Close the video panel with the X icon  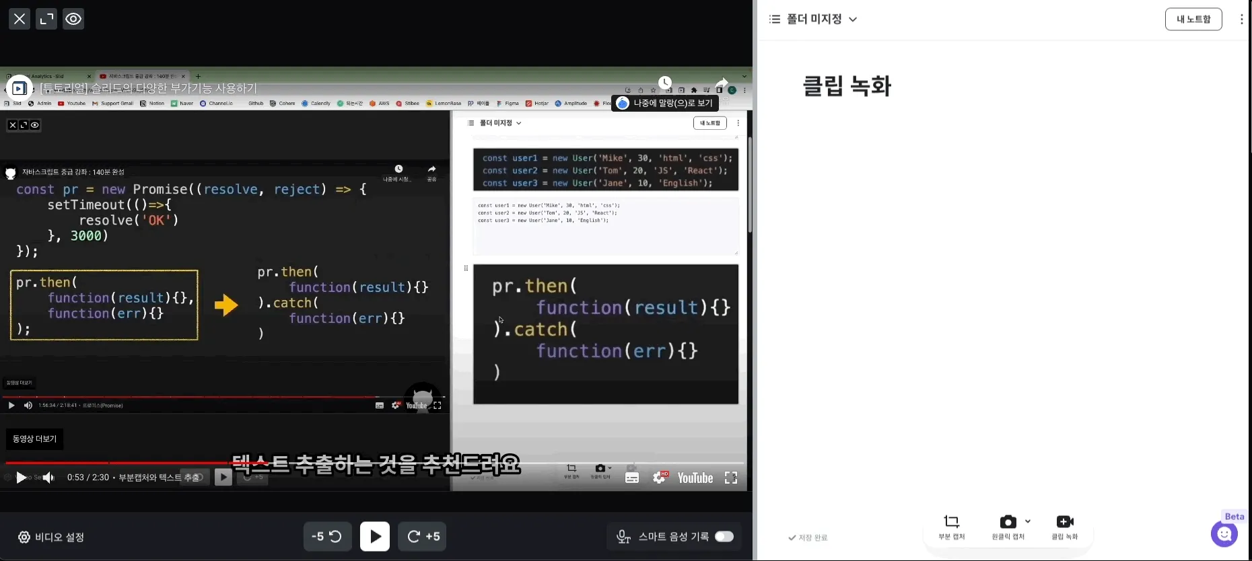(20, 19)
